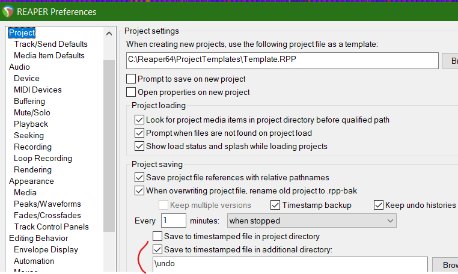Viewport: 458px width, 274px height.
Task: Toggle Timestamp backup checkbox
Action: coord(275,205)
